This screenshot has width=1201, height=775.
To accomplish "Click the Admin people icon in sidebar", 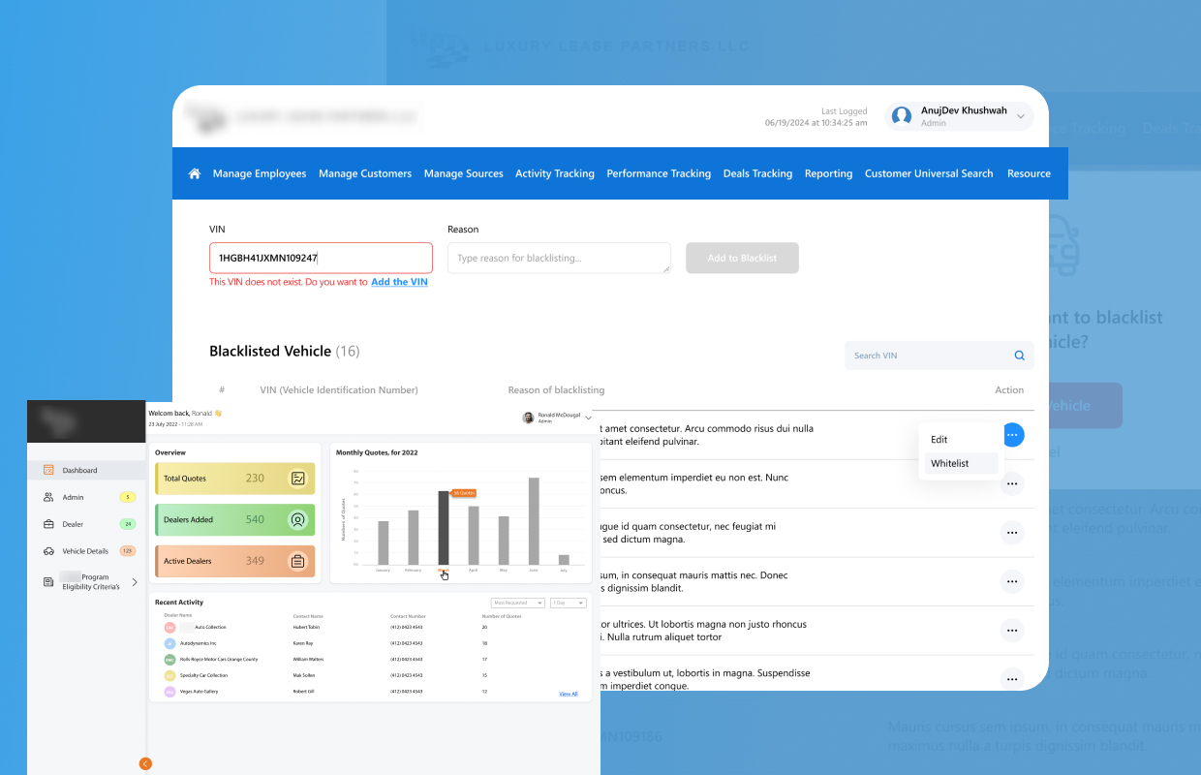I will (x=48, y=497).
